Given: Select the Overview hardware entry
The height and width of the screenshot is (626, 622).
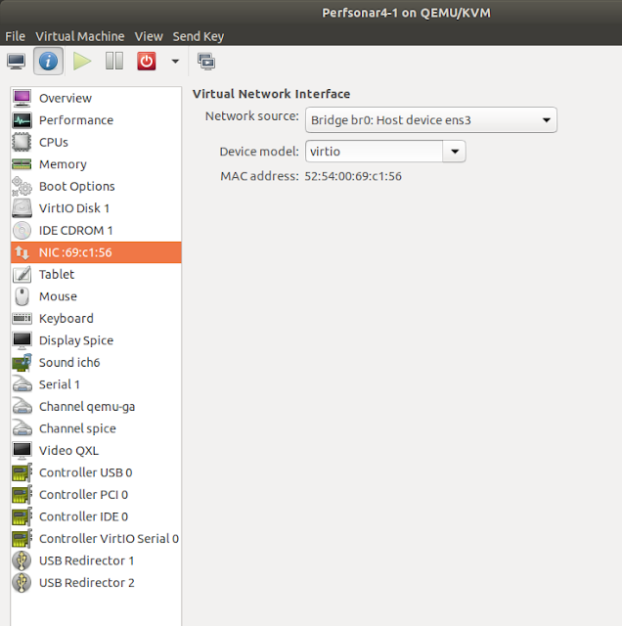Looking at the screenshot, I should click(x=96, y=98).
